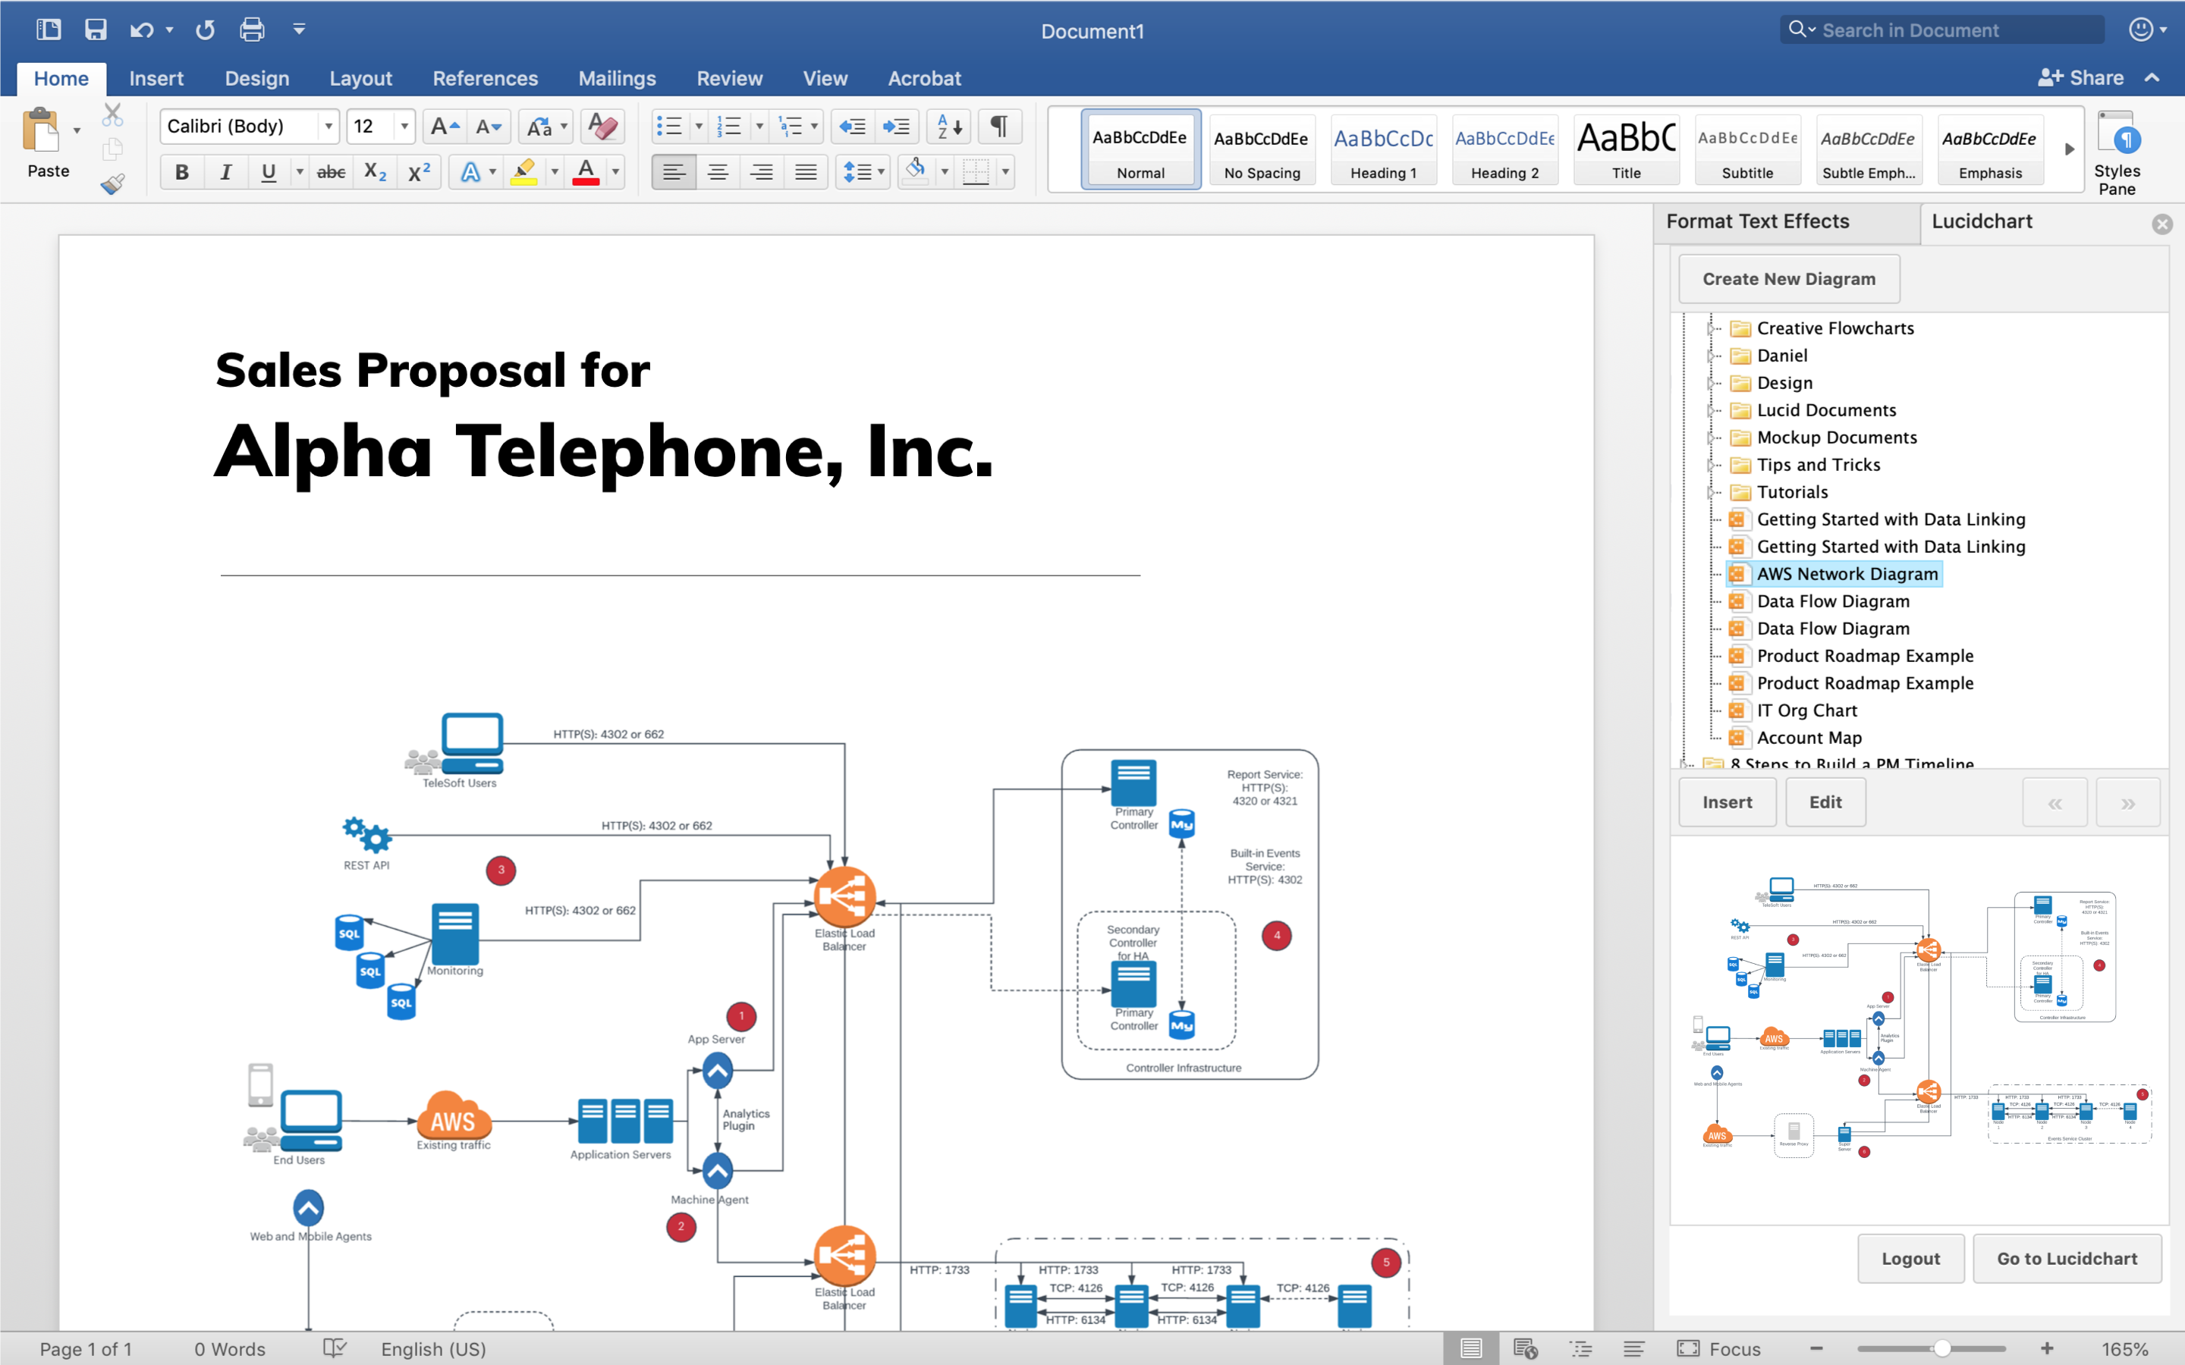
Task: Click the Create New Diagram button
Action: [x=1787, y=279]
